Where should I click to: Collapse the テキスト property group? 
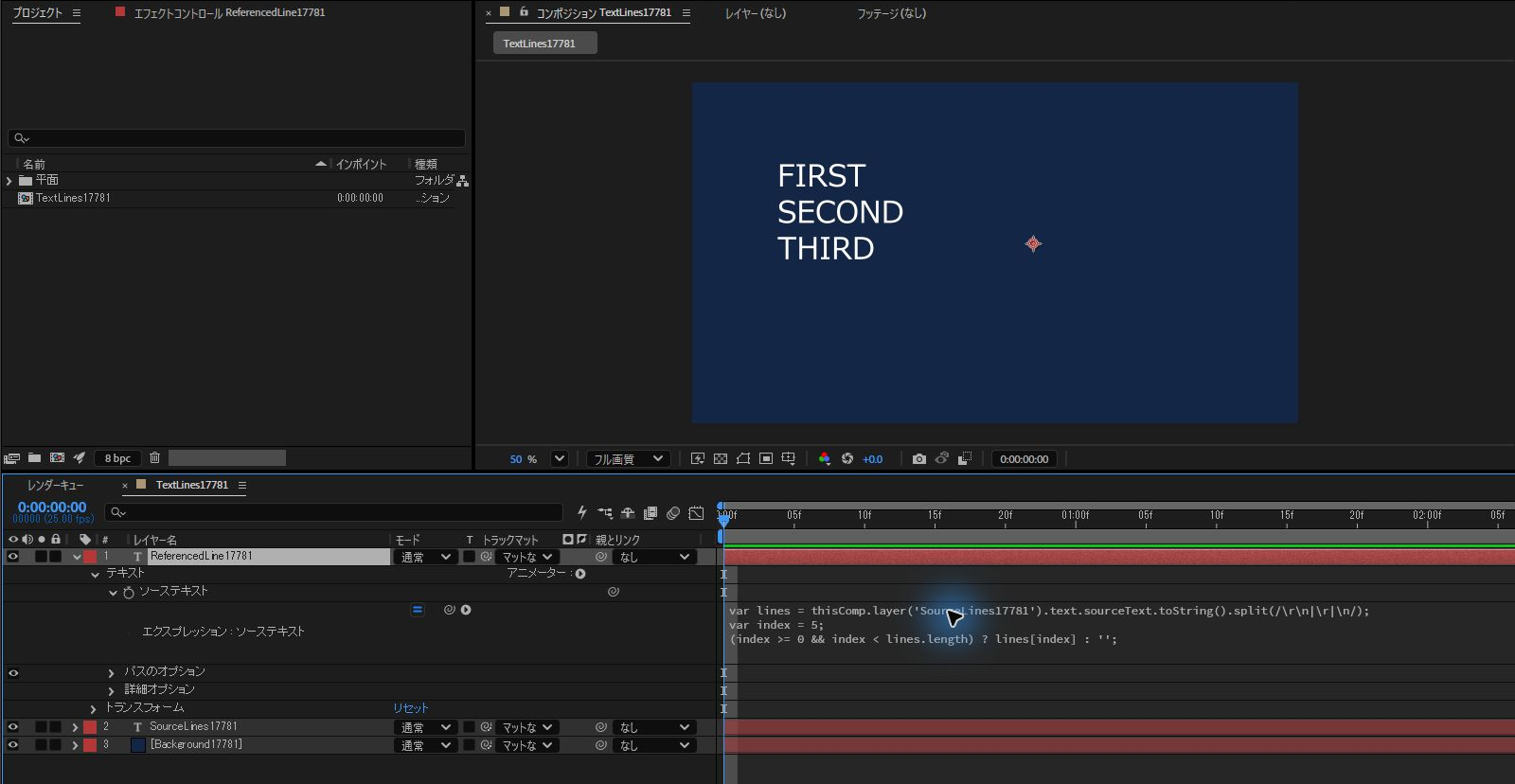click(x=95, y=574)
